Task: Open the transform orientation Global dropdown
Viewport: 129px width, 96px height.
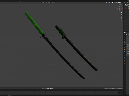Action: (43, 3)
